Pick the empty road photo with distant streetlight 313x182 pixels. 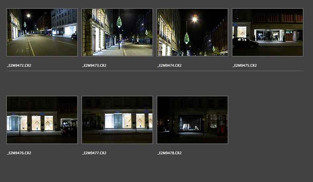click(42, 32)
